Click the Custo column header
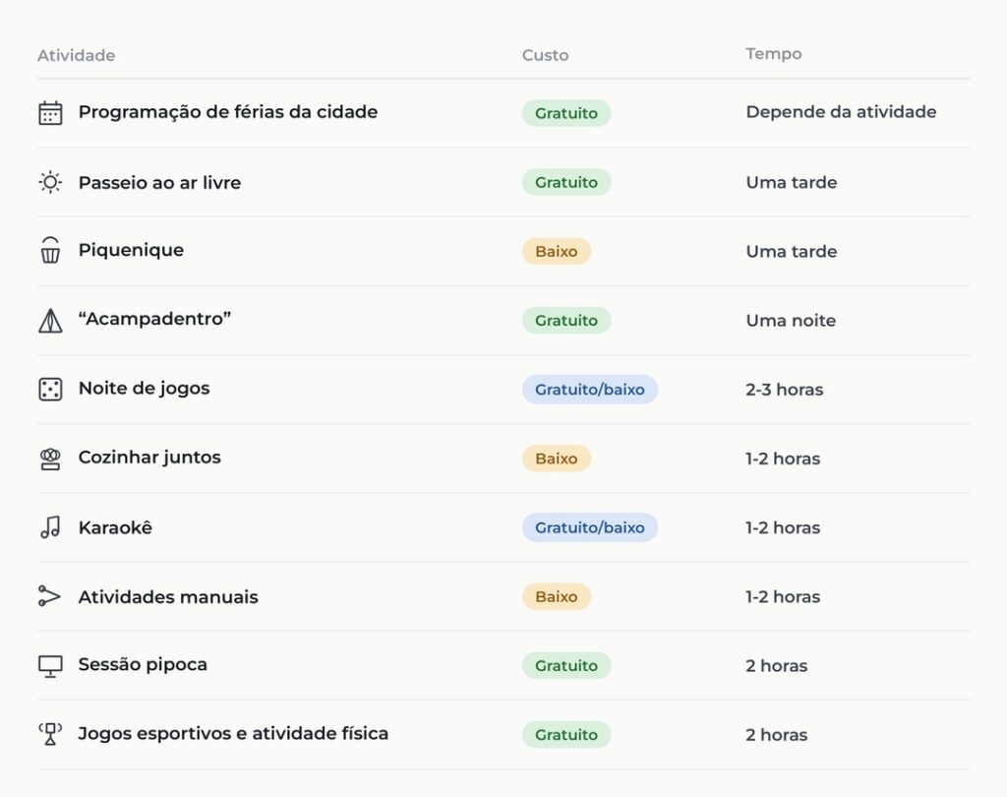1007x797 pixels. 545,55
